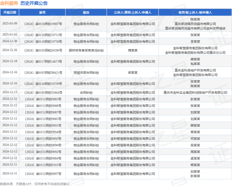Click defendant 孟某某

[195, 158]
